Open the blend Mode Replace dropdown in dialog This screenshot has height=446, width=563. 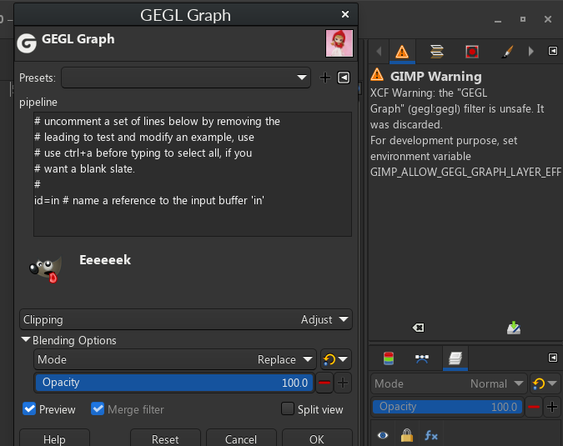point(175,359)
